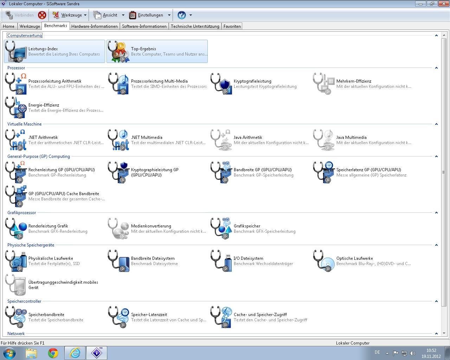The width and height of the screenshot is (450, 360).
Task: Collapse the Physische Speichergeräte section
Action: [436, 245]
